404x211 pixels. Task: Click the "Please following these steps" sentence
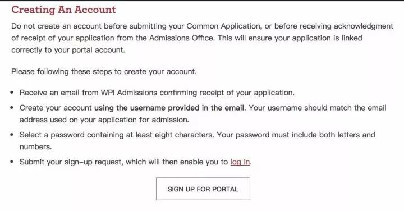click(104, 72)
